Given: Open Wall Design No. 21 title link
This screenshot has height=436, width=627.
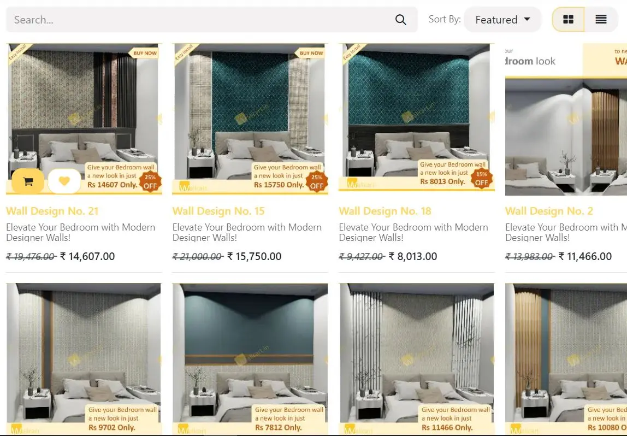Looking at the screenshot, I should coord(52,211).
